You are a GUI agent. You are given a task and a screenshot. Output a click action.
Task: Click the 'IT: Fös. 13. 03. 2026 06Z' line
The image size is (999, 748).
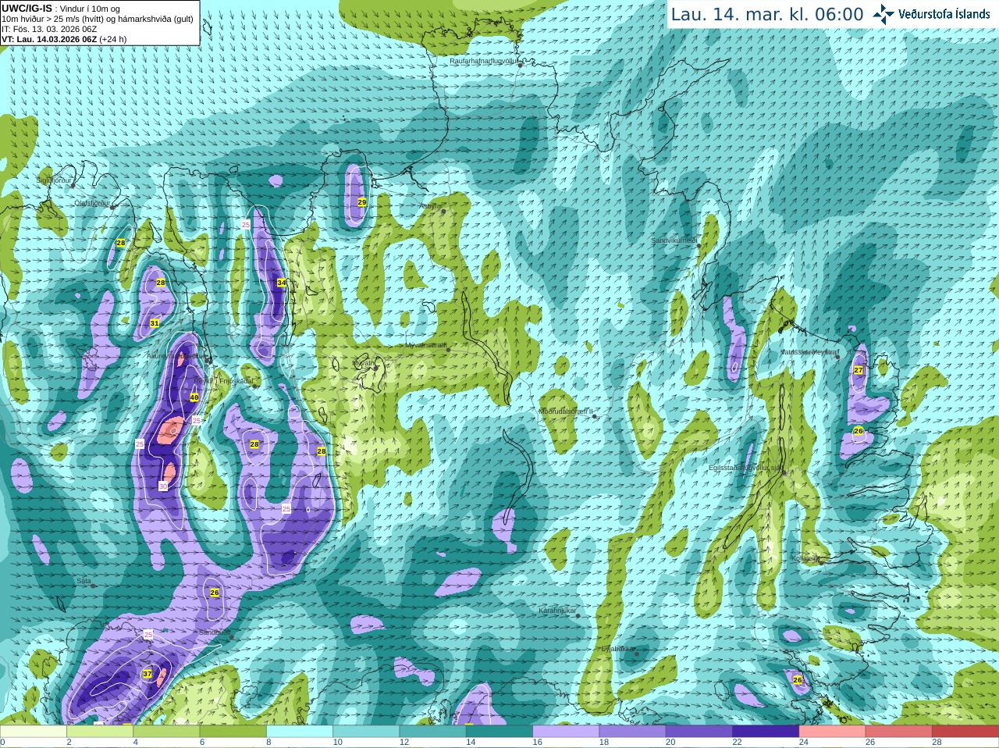click(49, 29)
